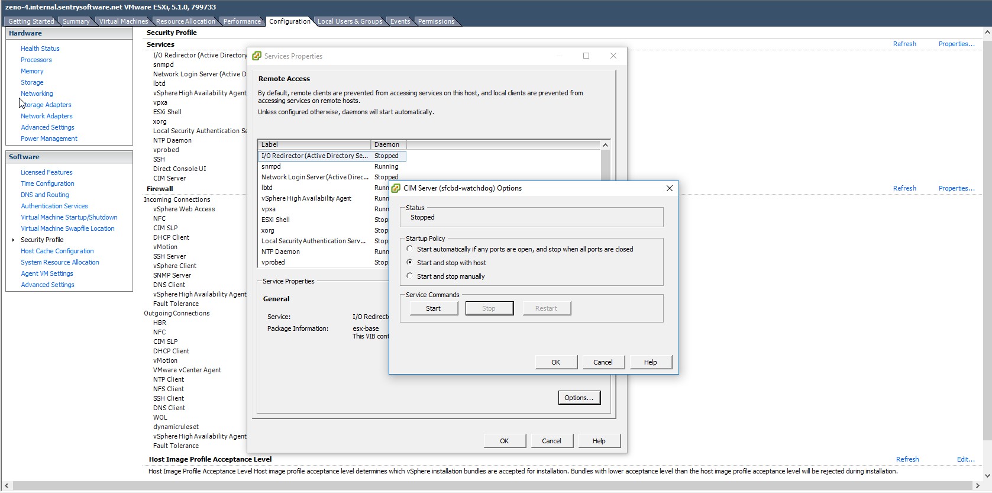Open Health Status in Hardware panel

40,49
